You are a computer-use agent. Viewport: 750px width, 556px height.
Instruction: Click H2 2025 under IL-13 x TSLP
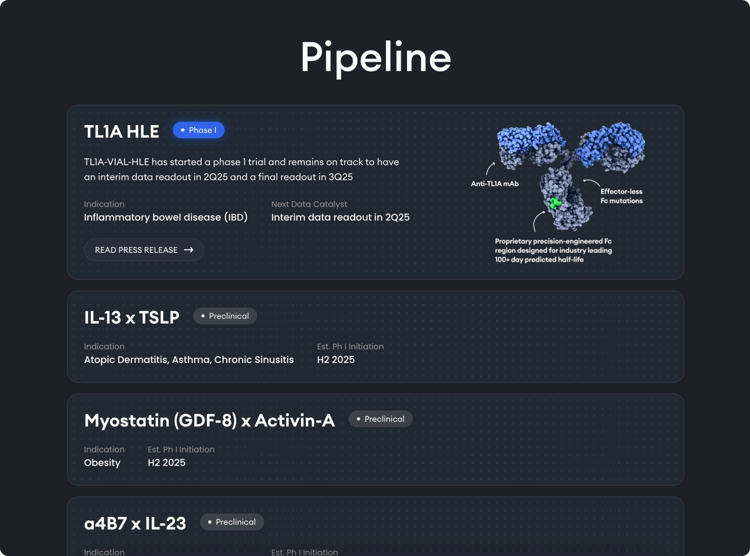pos(336,360)
